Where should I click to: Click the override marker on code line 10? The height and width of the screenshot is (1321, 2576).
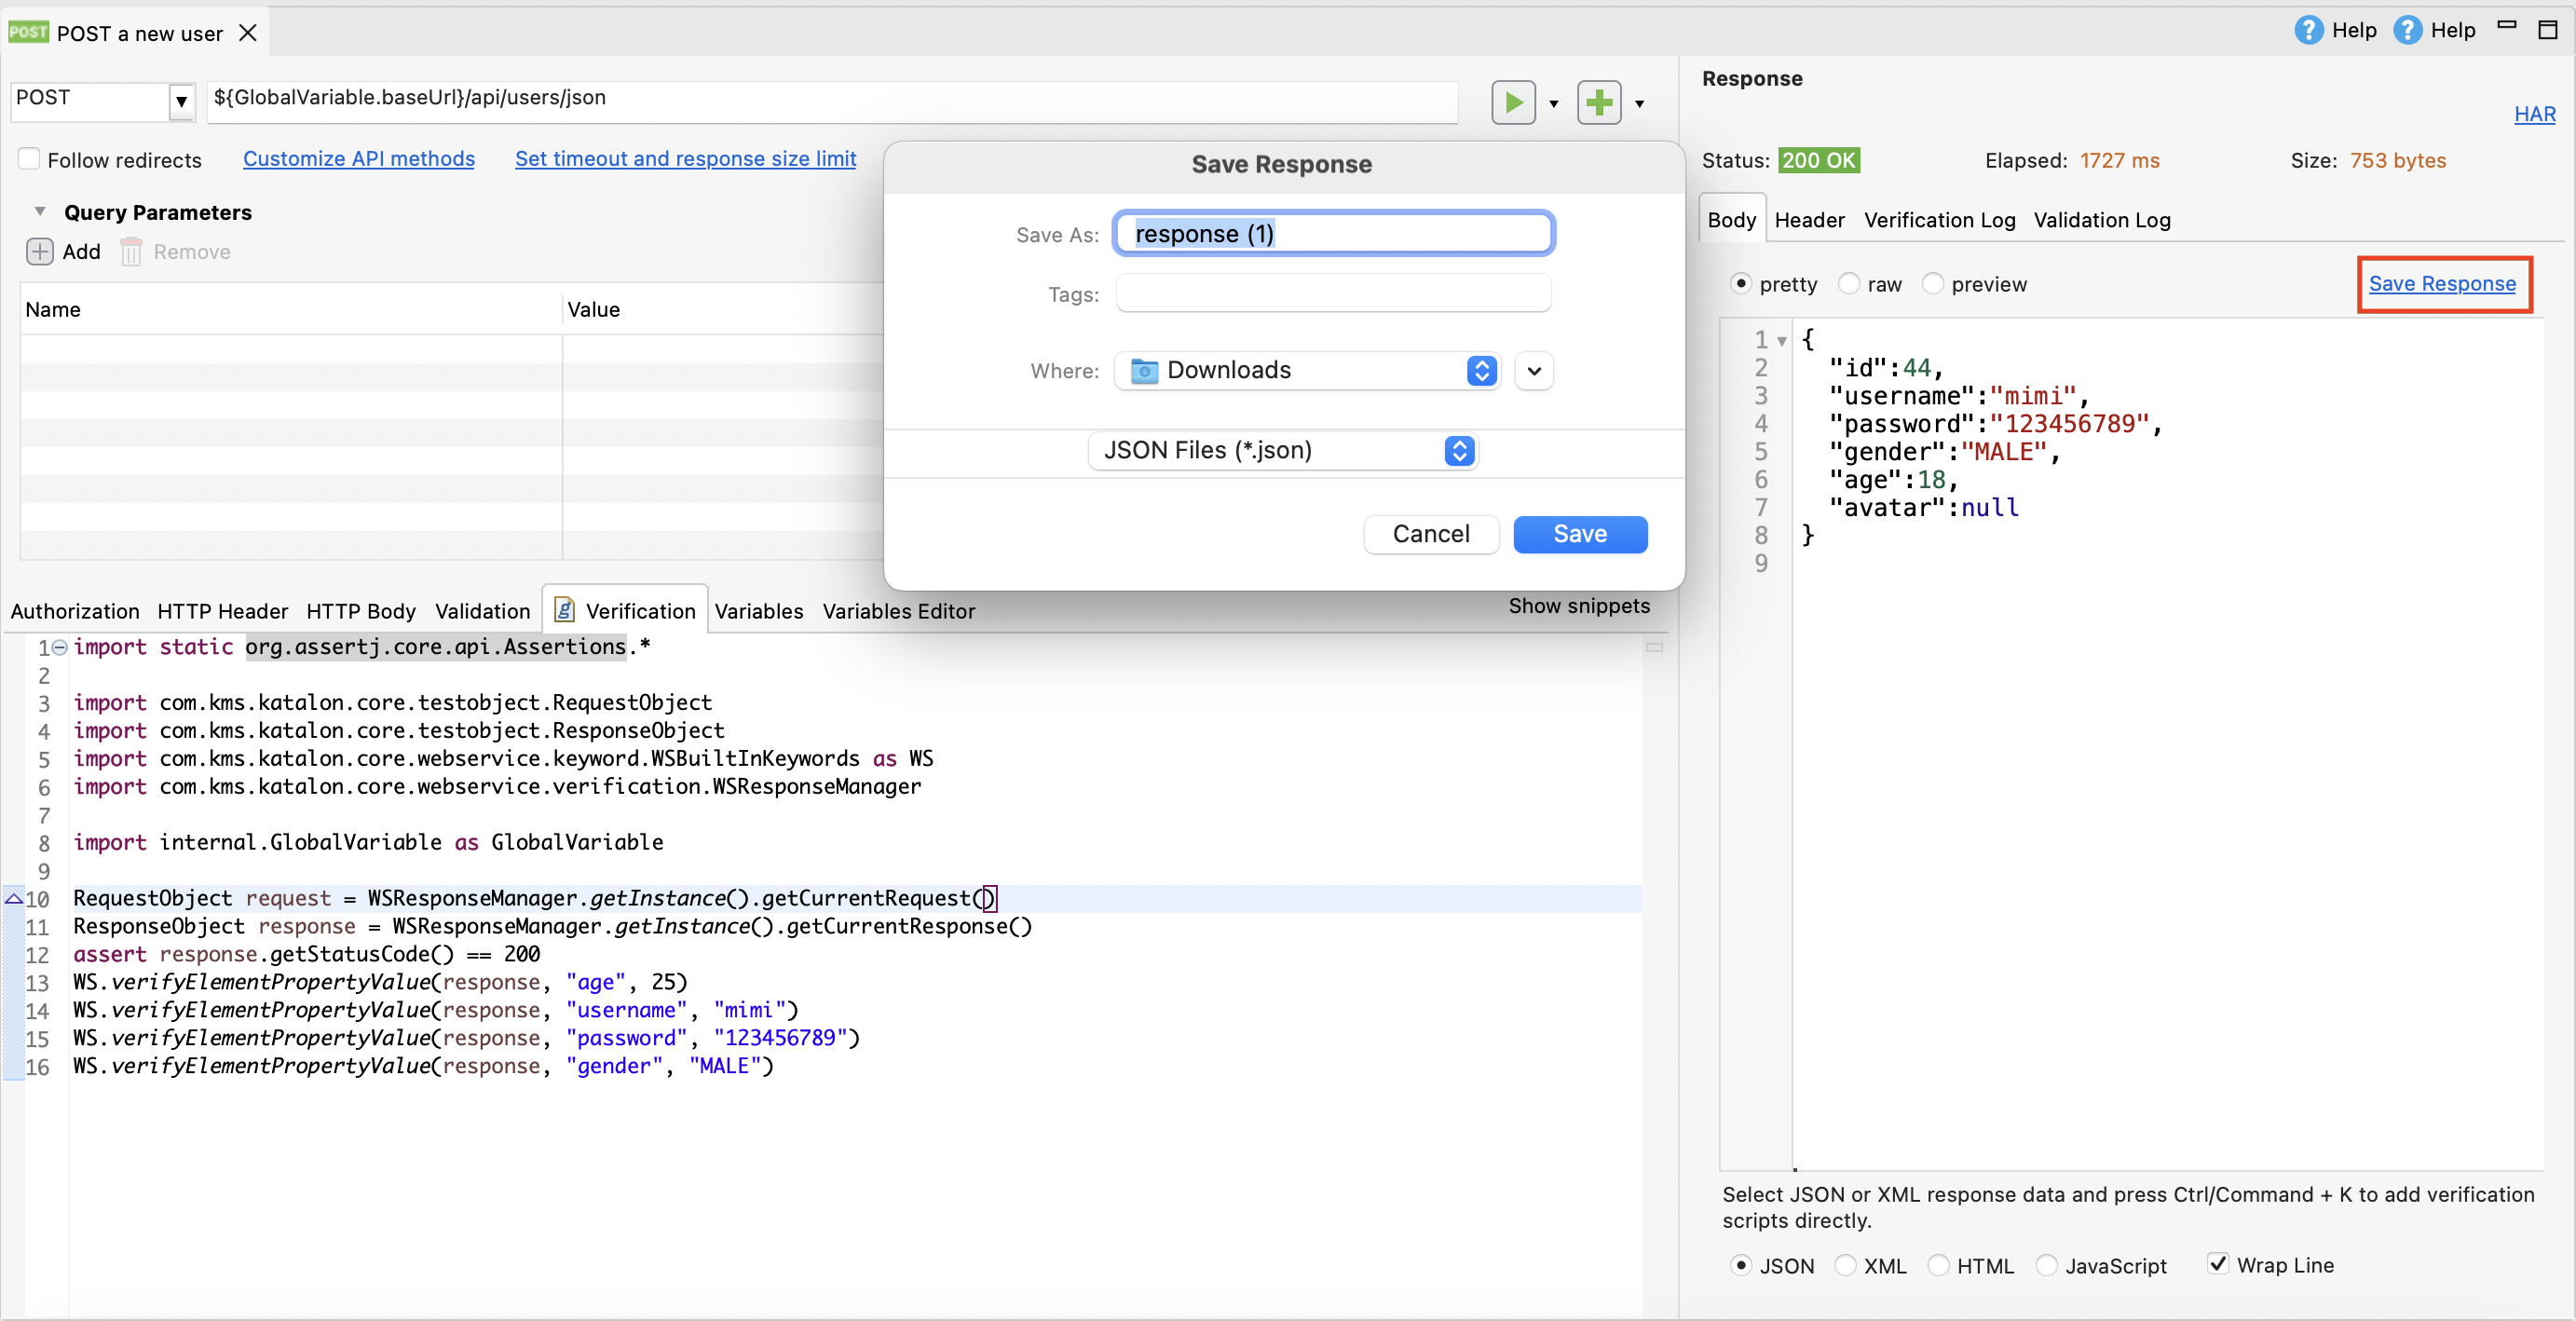pyautogui.click(x=13, y=898)
